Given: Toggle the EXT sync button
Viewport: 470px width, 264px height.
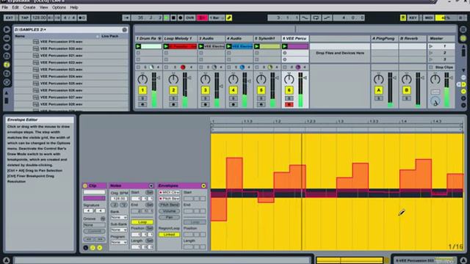Looking at the screenshot, I should 10,18.
